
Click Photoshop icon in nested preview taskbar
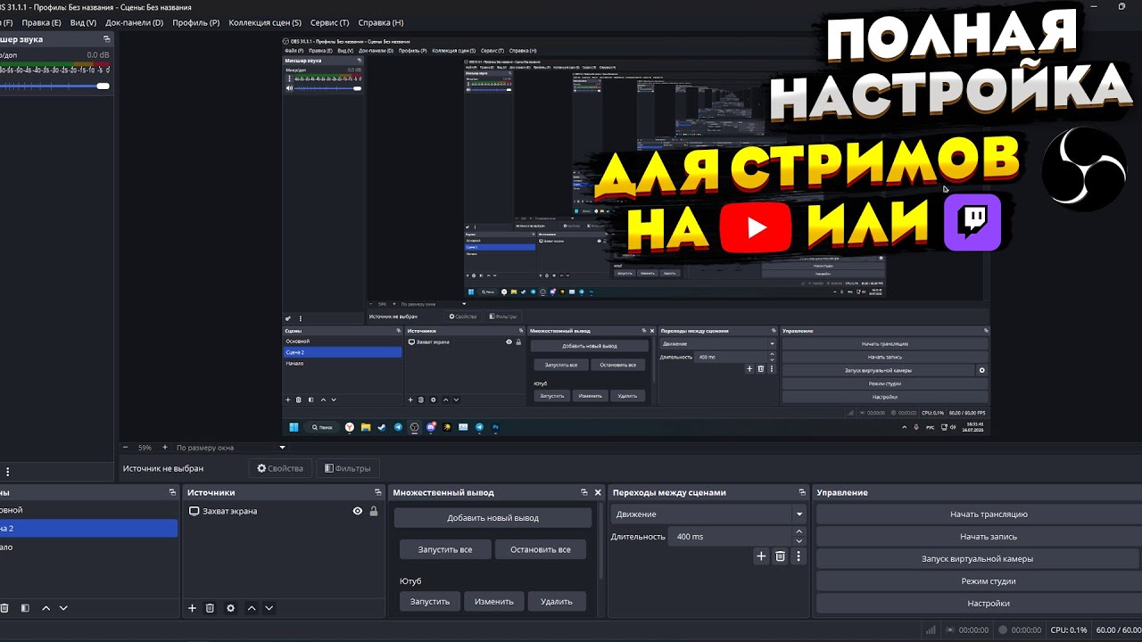coord(495,427)
